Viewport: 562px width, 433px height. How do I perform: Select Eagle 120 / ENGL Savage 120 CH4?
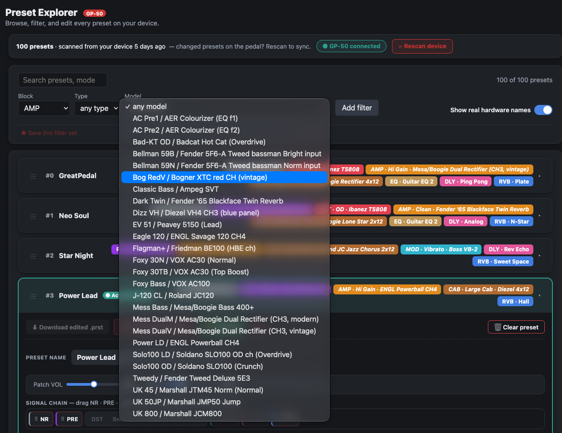click(224, 236)
